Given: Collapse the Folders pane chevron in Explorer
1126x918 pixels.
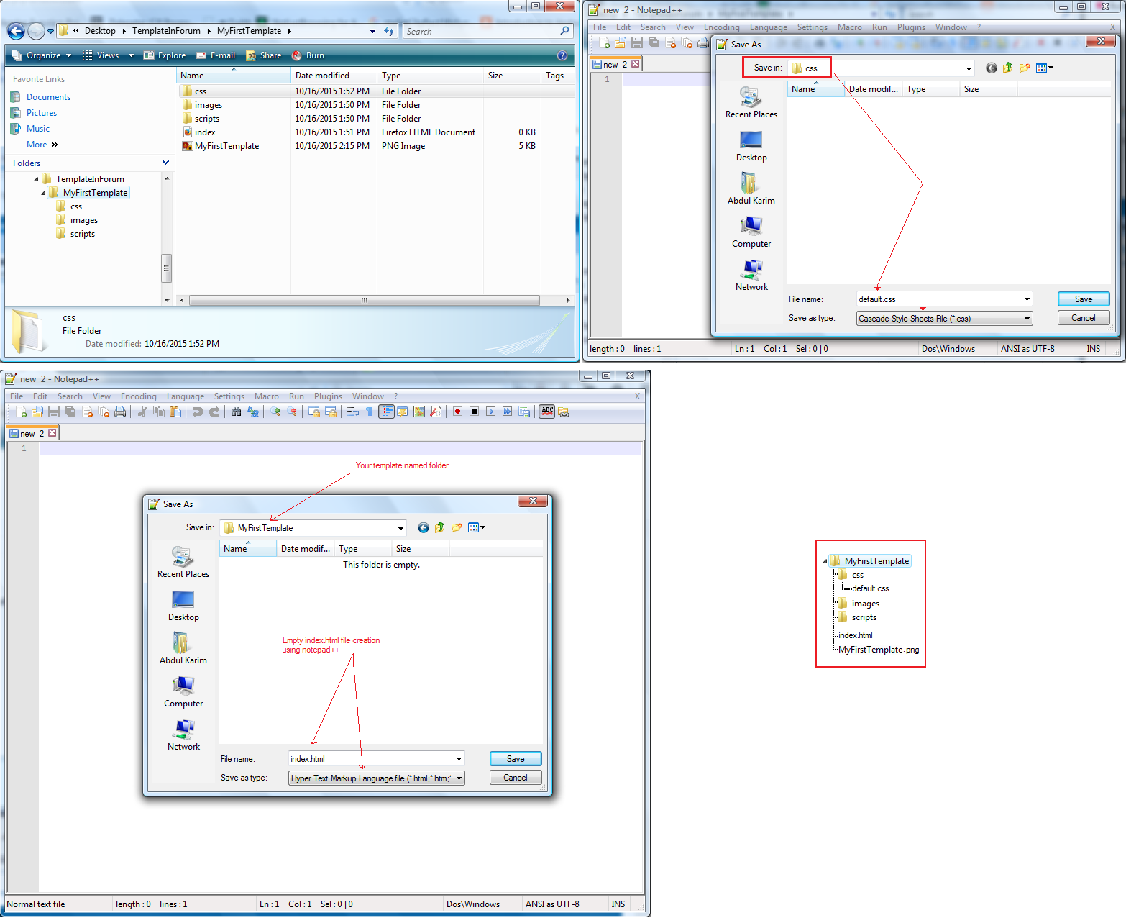Looking at the screenshot, I should coord(165,163).
